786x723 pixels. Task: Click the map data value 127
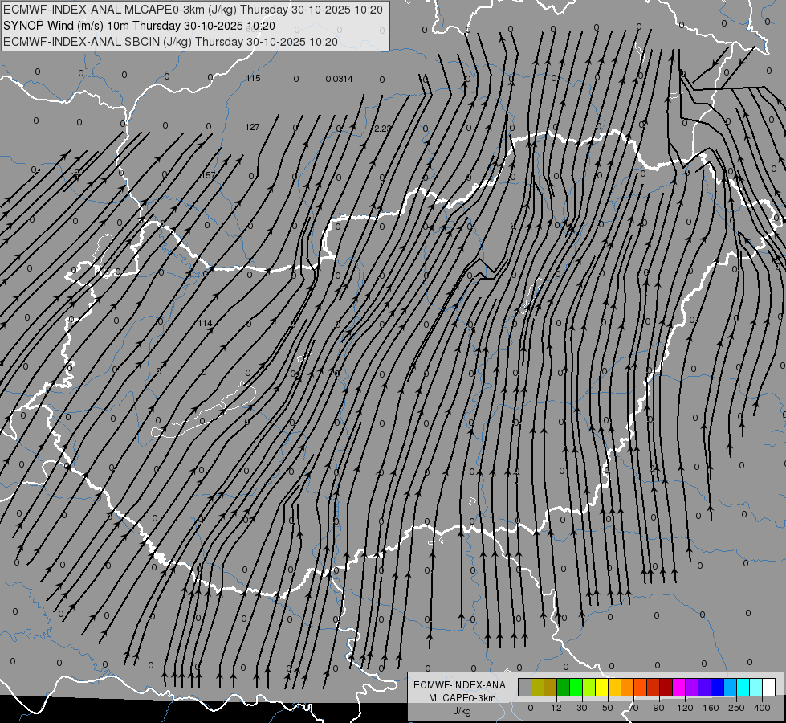tap(252, 127)
